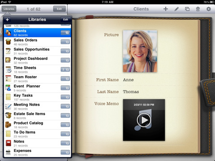Play the voice memo recording
Screen dimensions: 215x161
pos(144,120)
